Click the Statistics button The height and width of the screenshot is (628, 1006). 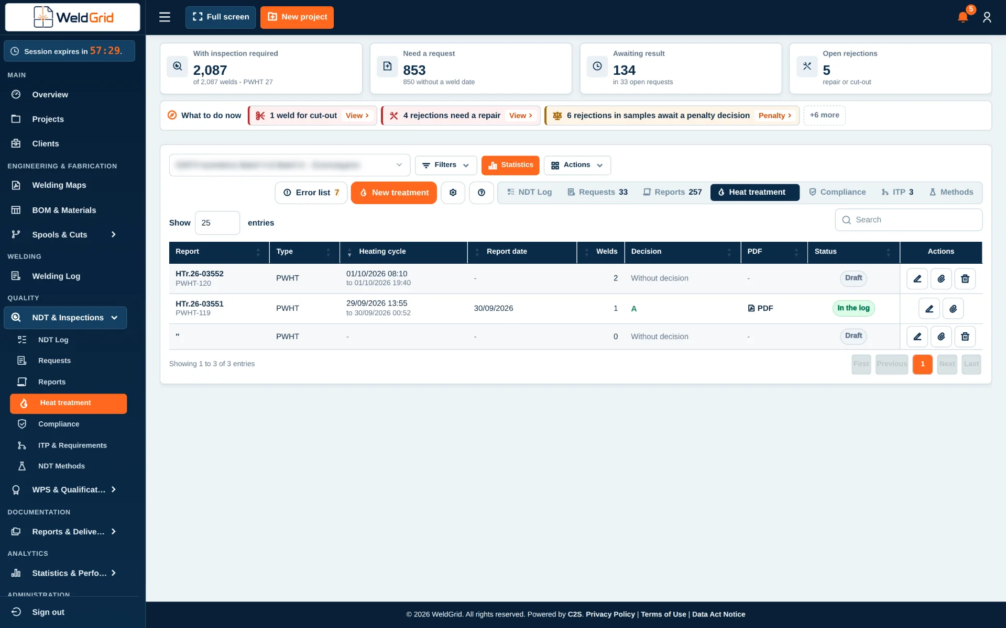tap(510, 165)
